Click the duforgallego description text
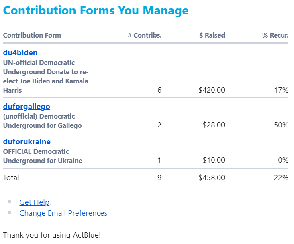 click(42, 121)
